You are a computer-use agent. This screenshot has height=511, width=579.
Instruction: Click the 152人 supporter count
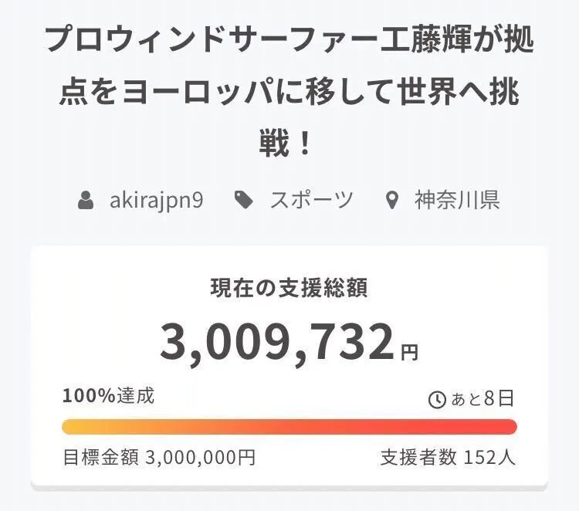489,457
